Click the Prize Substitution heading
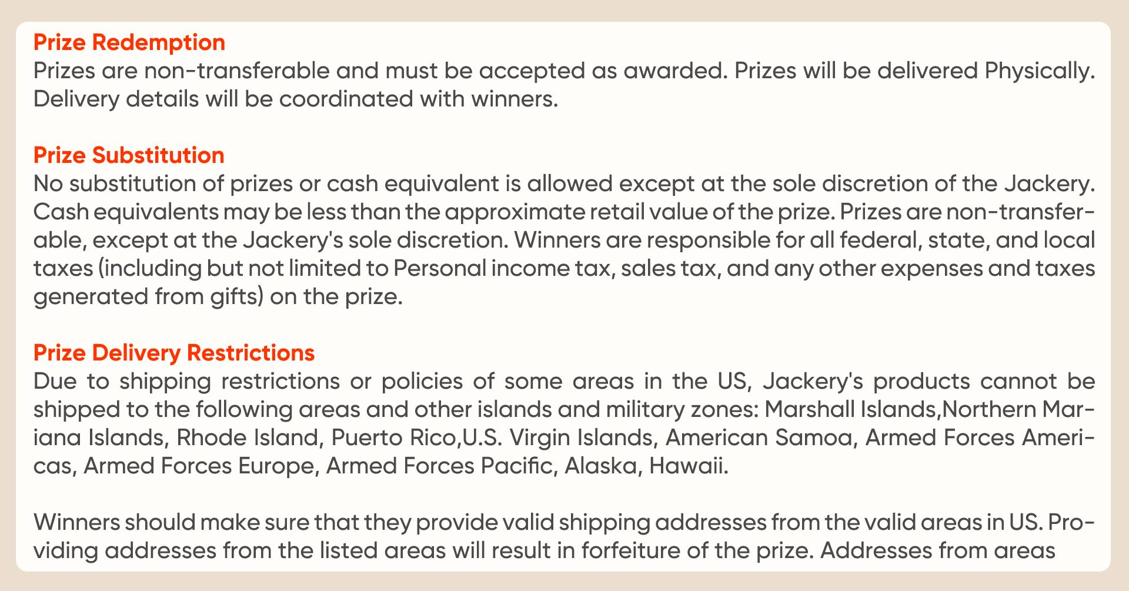 pyautogui.click(x=129, y=155)
